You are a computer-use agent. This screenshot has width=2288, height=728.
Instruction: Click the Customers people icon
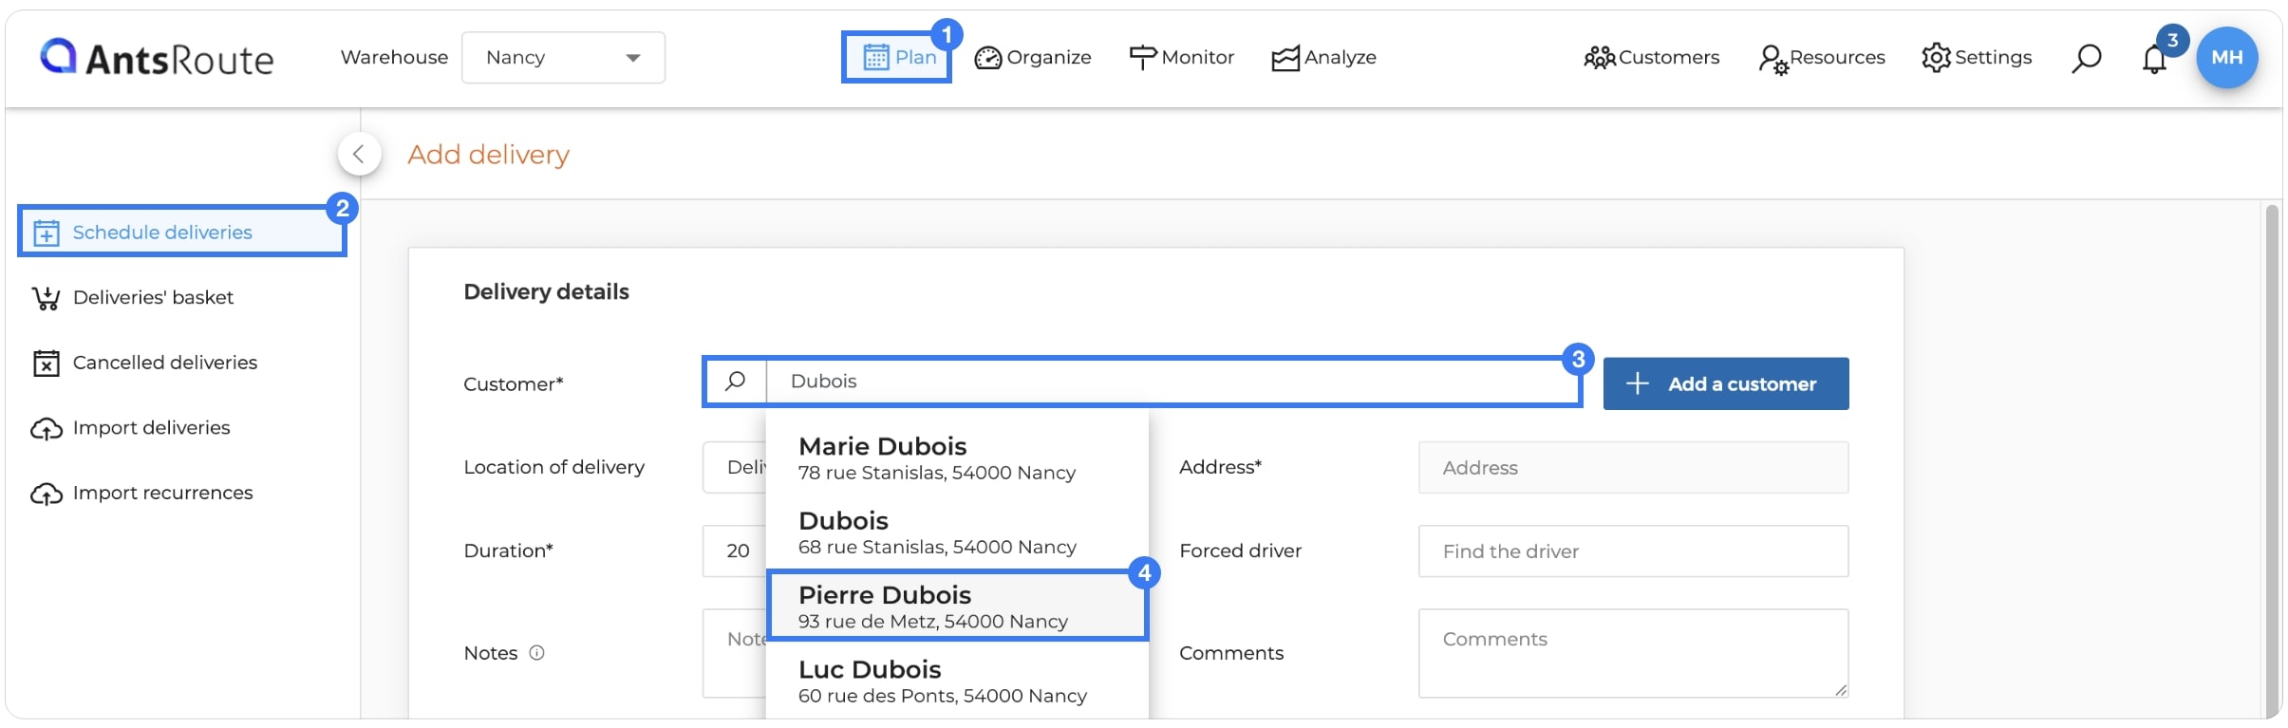(x=1600, y=58)
